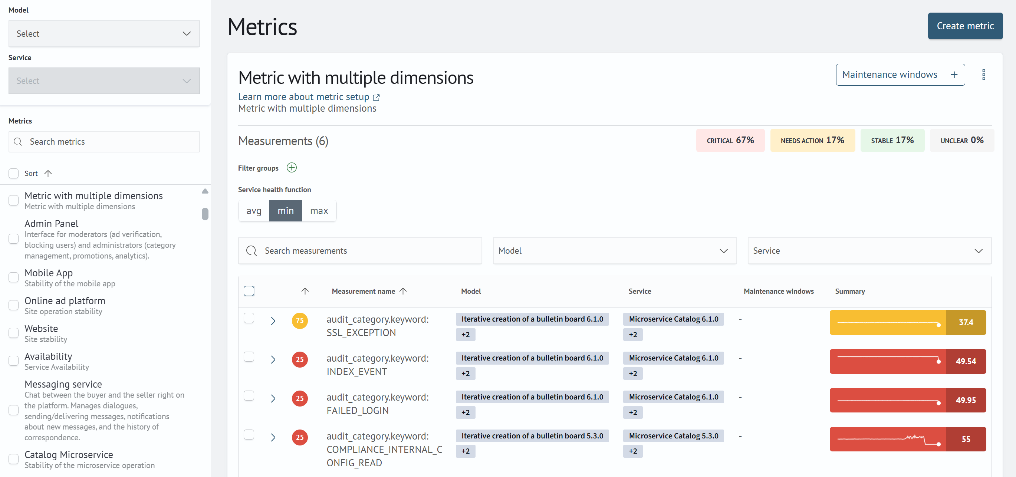
Task: Click the external link icon after metric setup
Action: coord(376,97)
